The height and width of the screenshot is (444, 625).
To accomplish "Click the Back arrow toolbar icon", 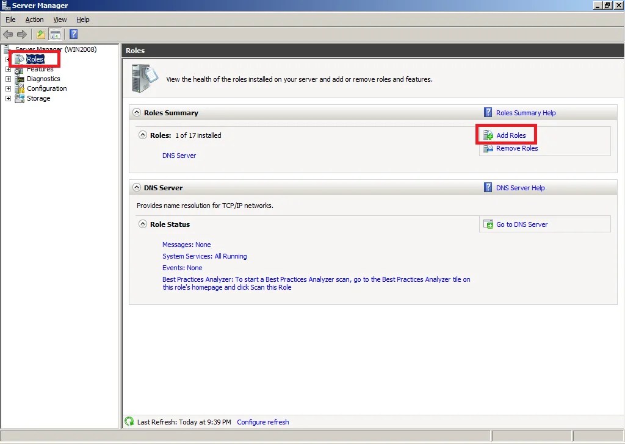I will pyautogui.click(x=8, y=34).
